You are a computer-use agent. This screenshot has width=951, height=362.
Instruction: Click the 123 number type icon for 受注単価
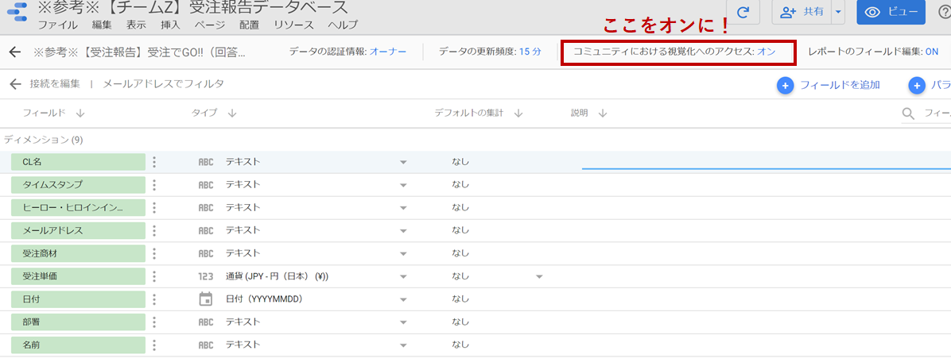[206, 276]
